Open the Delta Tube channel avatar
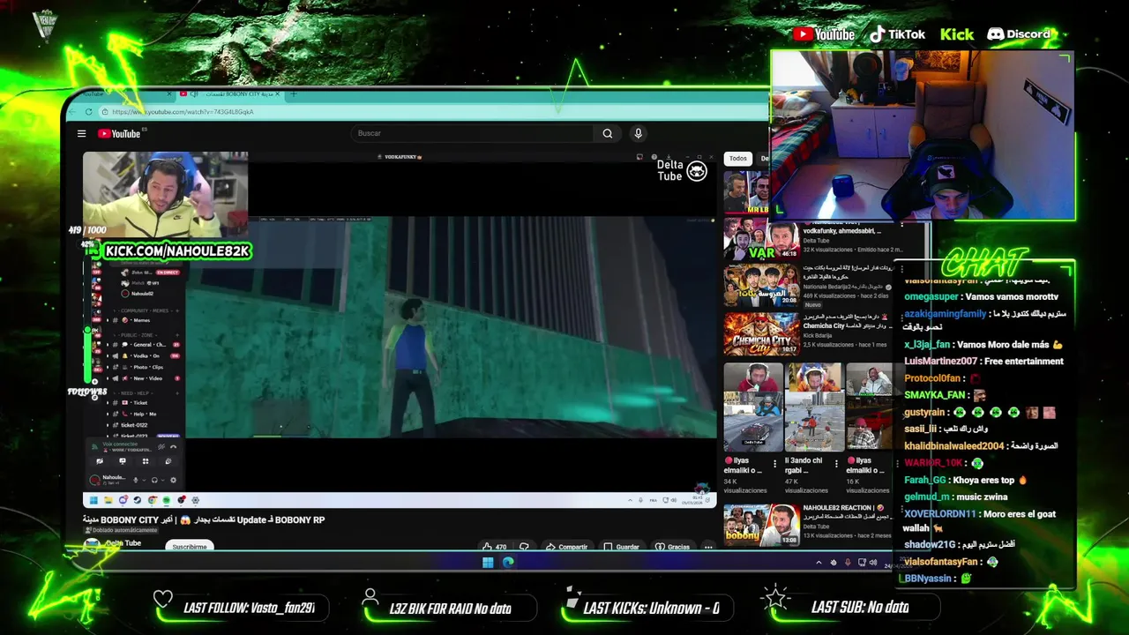Viewport: 1129px width, 635px height. (92, 545)
